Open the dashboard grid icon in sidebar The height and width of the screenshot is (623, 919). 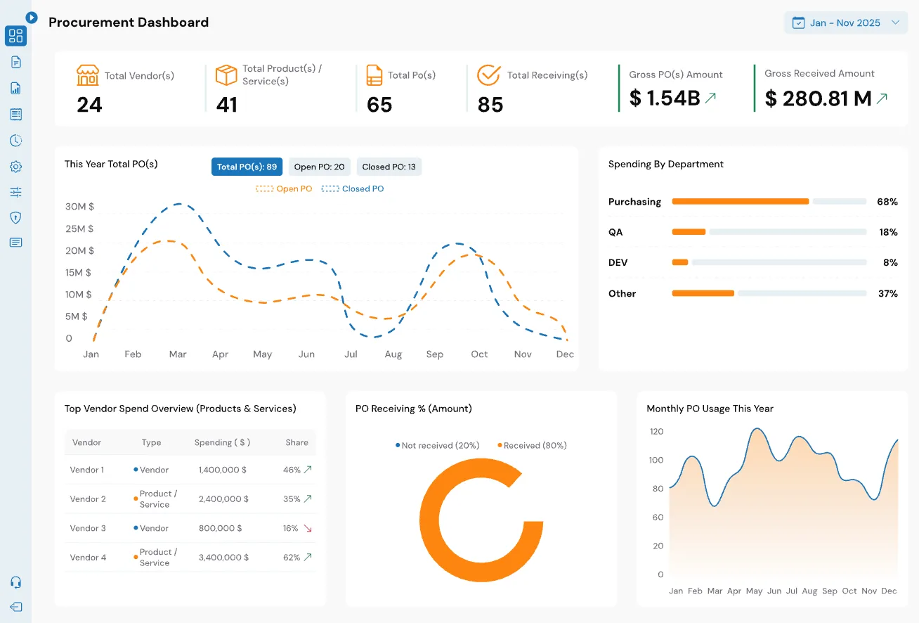click(15, 36)
